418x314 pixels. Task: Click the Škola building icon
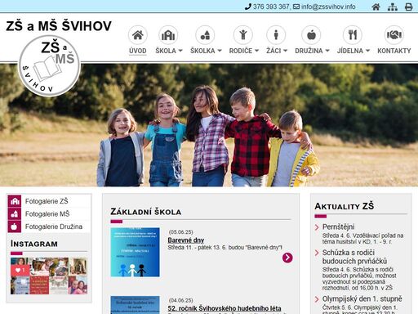[x=168, y=35]
